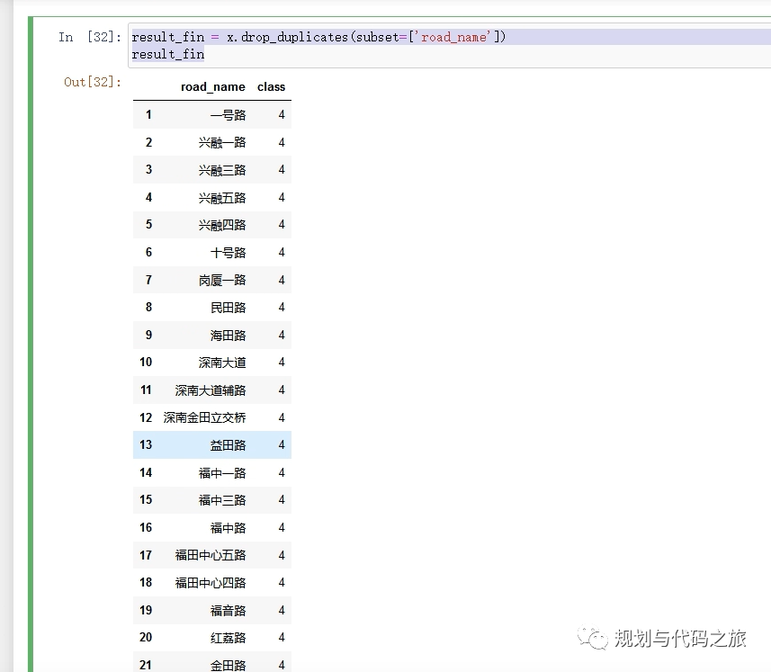This screenshot has width=771, height=672.
Task: Select the row with 兴融一路
Action: pyautogui.click(x=212, y=142)
